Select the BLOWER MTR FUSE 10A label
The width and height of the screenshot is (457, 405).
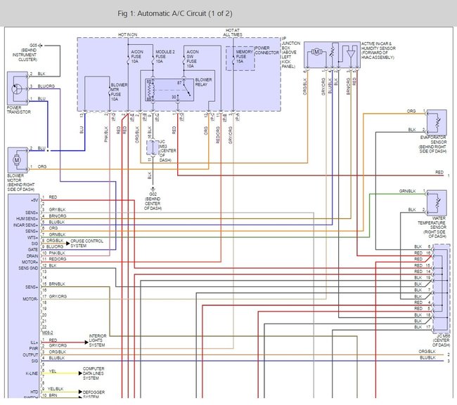(119, 92)
